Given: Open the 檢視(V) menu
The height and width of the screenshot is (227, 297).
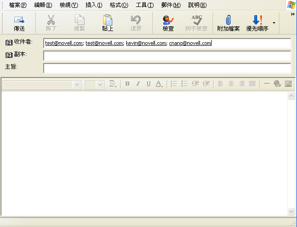Looking at the screenshot, I should pos(69,5).
